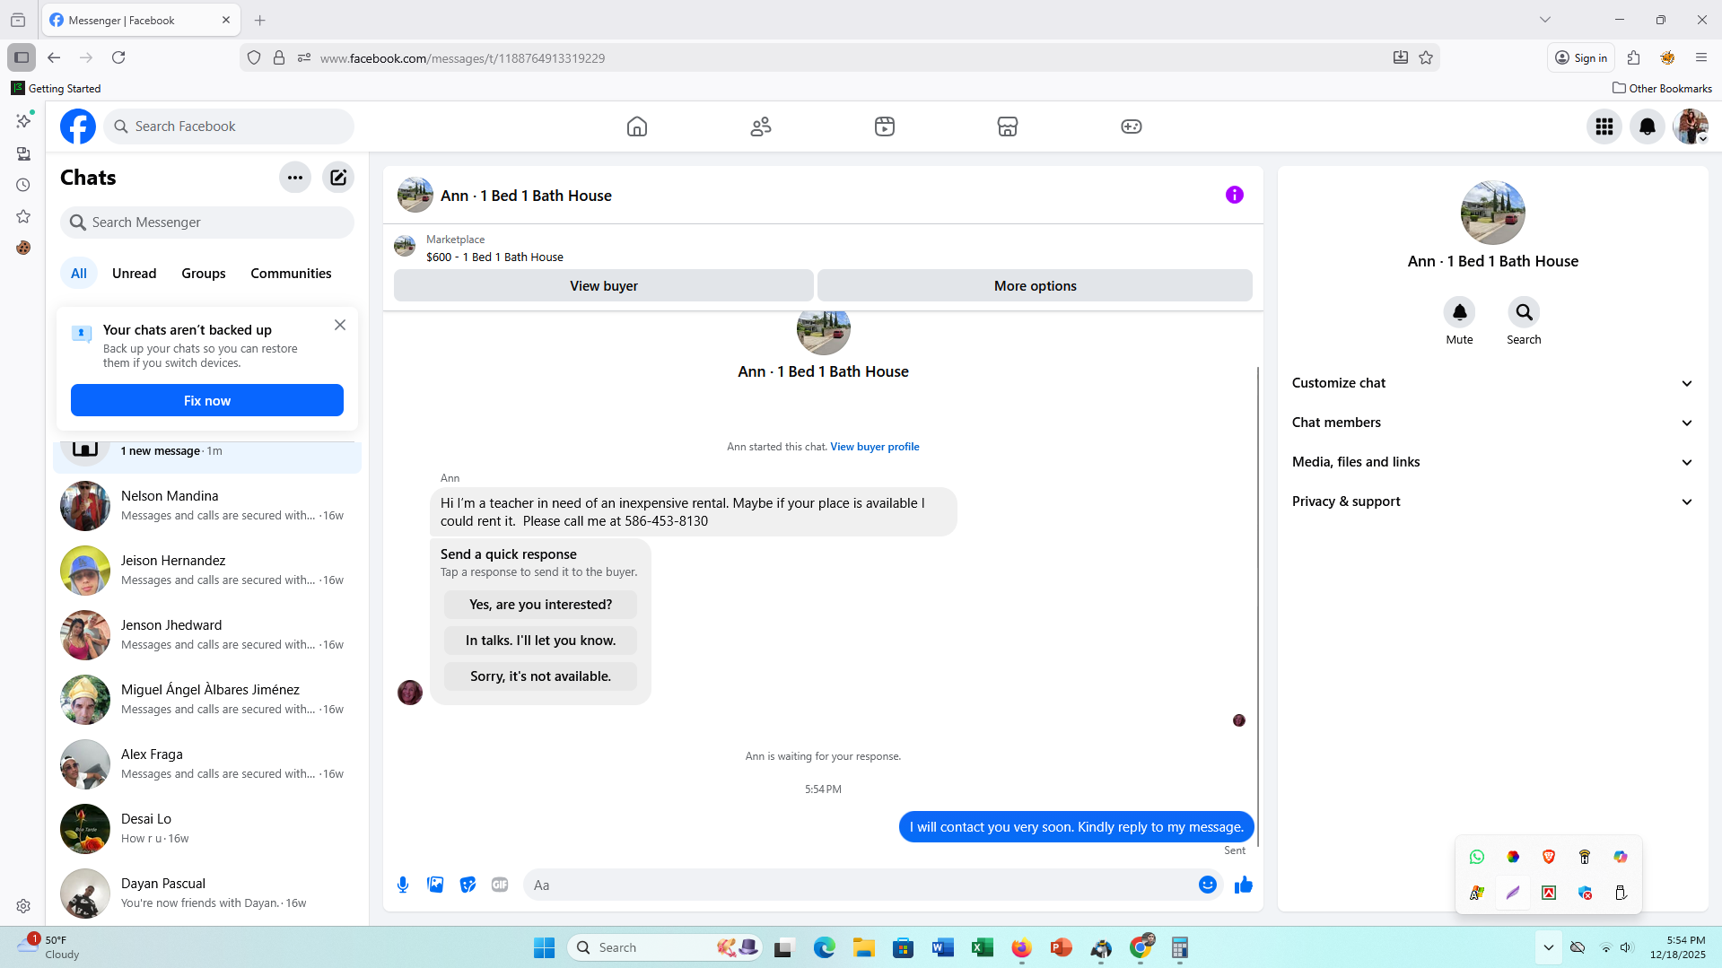
Task: Search within the conversation using magnifier icon
Action: [1525, 312]
